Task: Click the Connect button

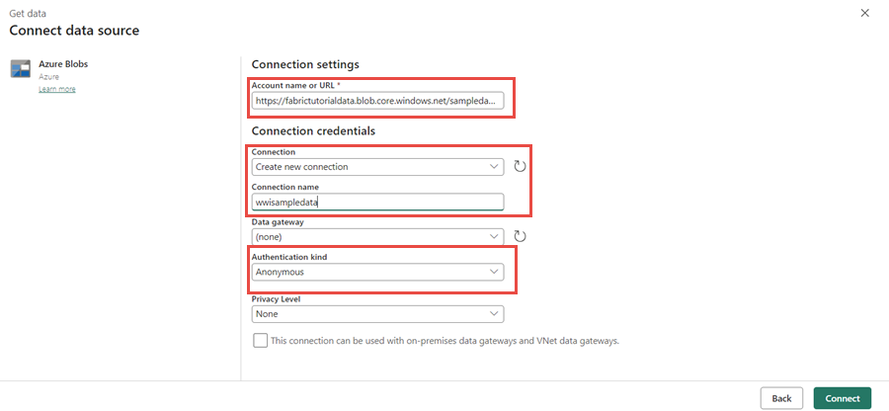Action: coord(842,398)
